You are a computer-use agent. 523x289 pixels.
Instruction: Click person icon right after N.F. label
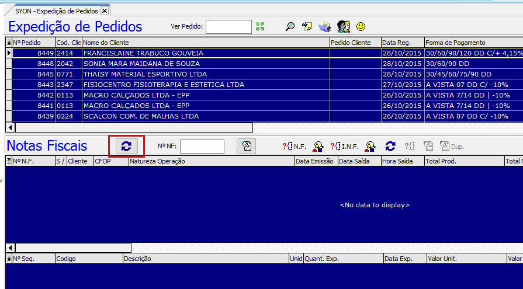tap(318, 147)
